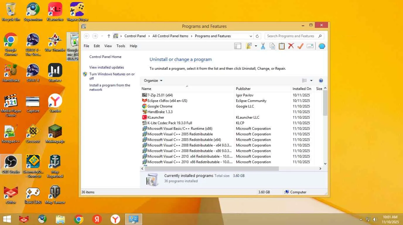Open the dropdown arrow beside folder options icon

[256, 46]
